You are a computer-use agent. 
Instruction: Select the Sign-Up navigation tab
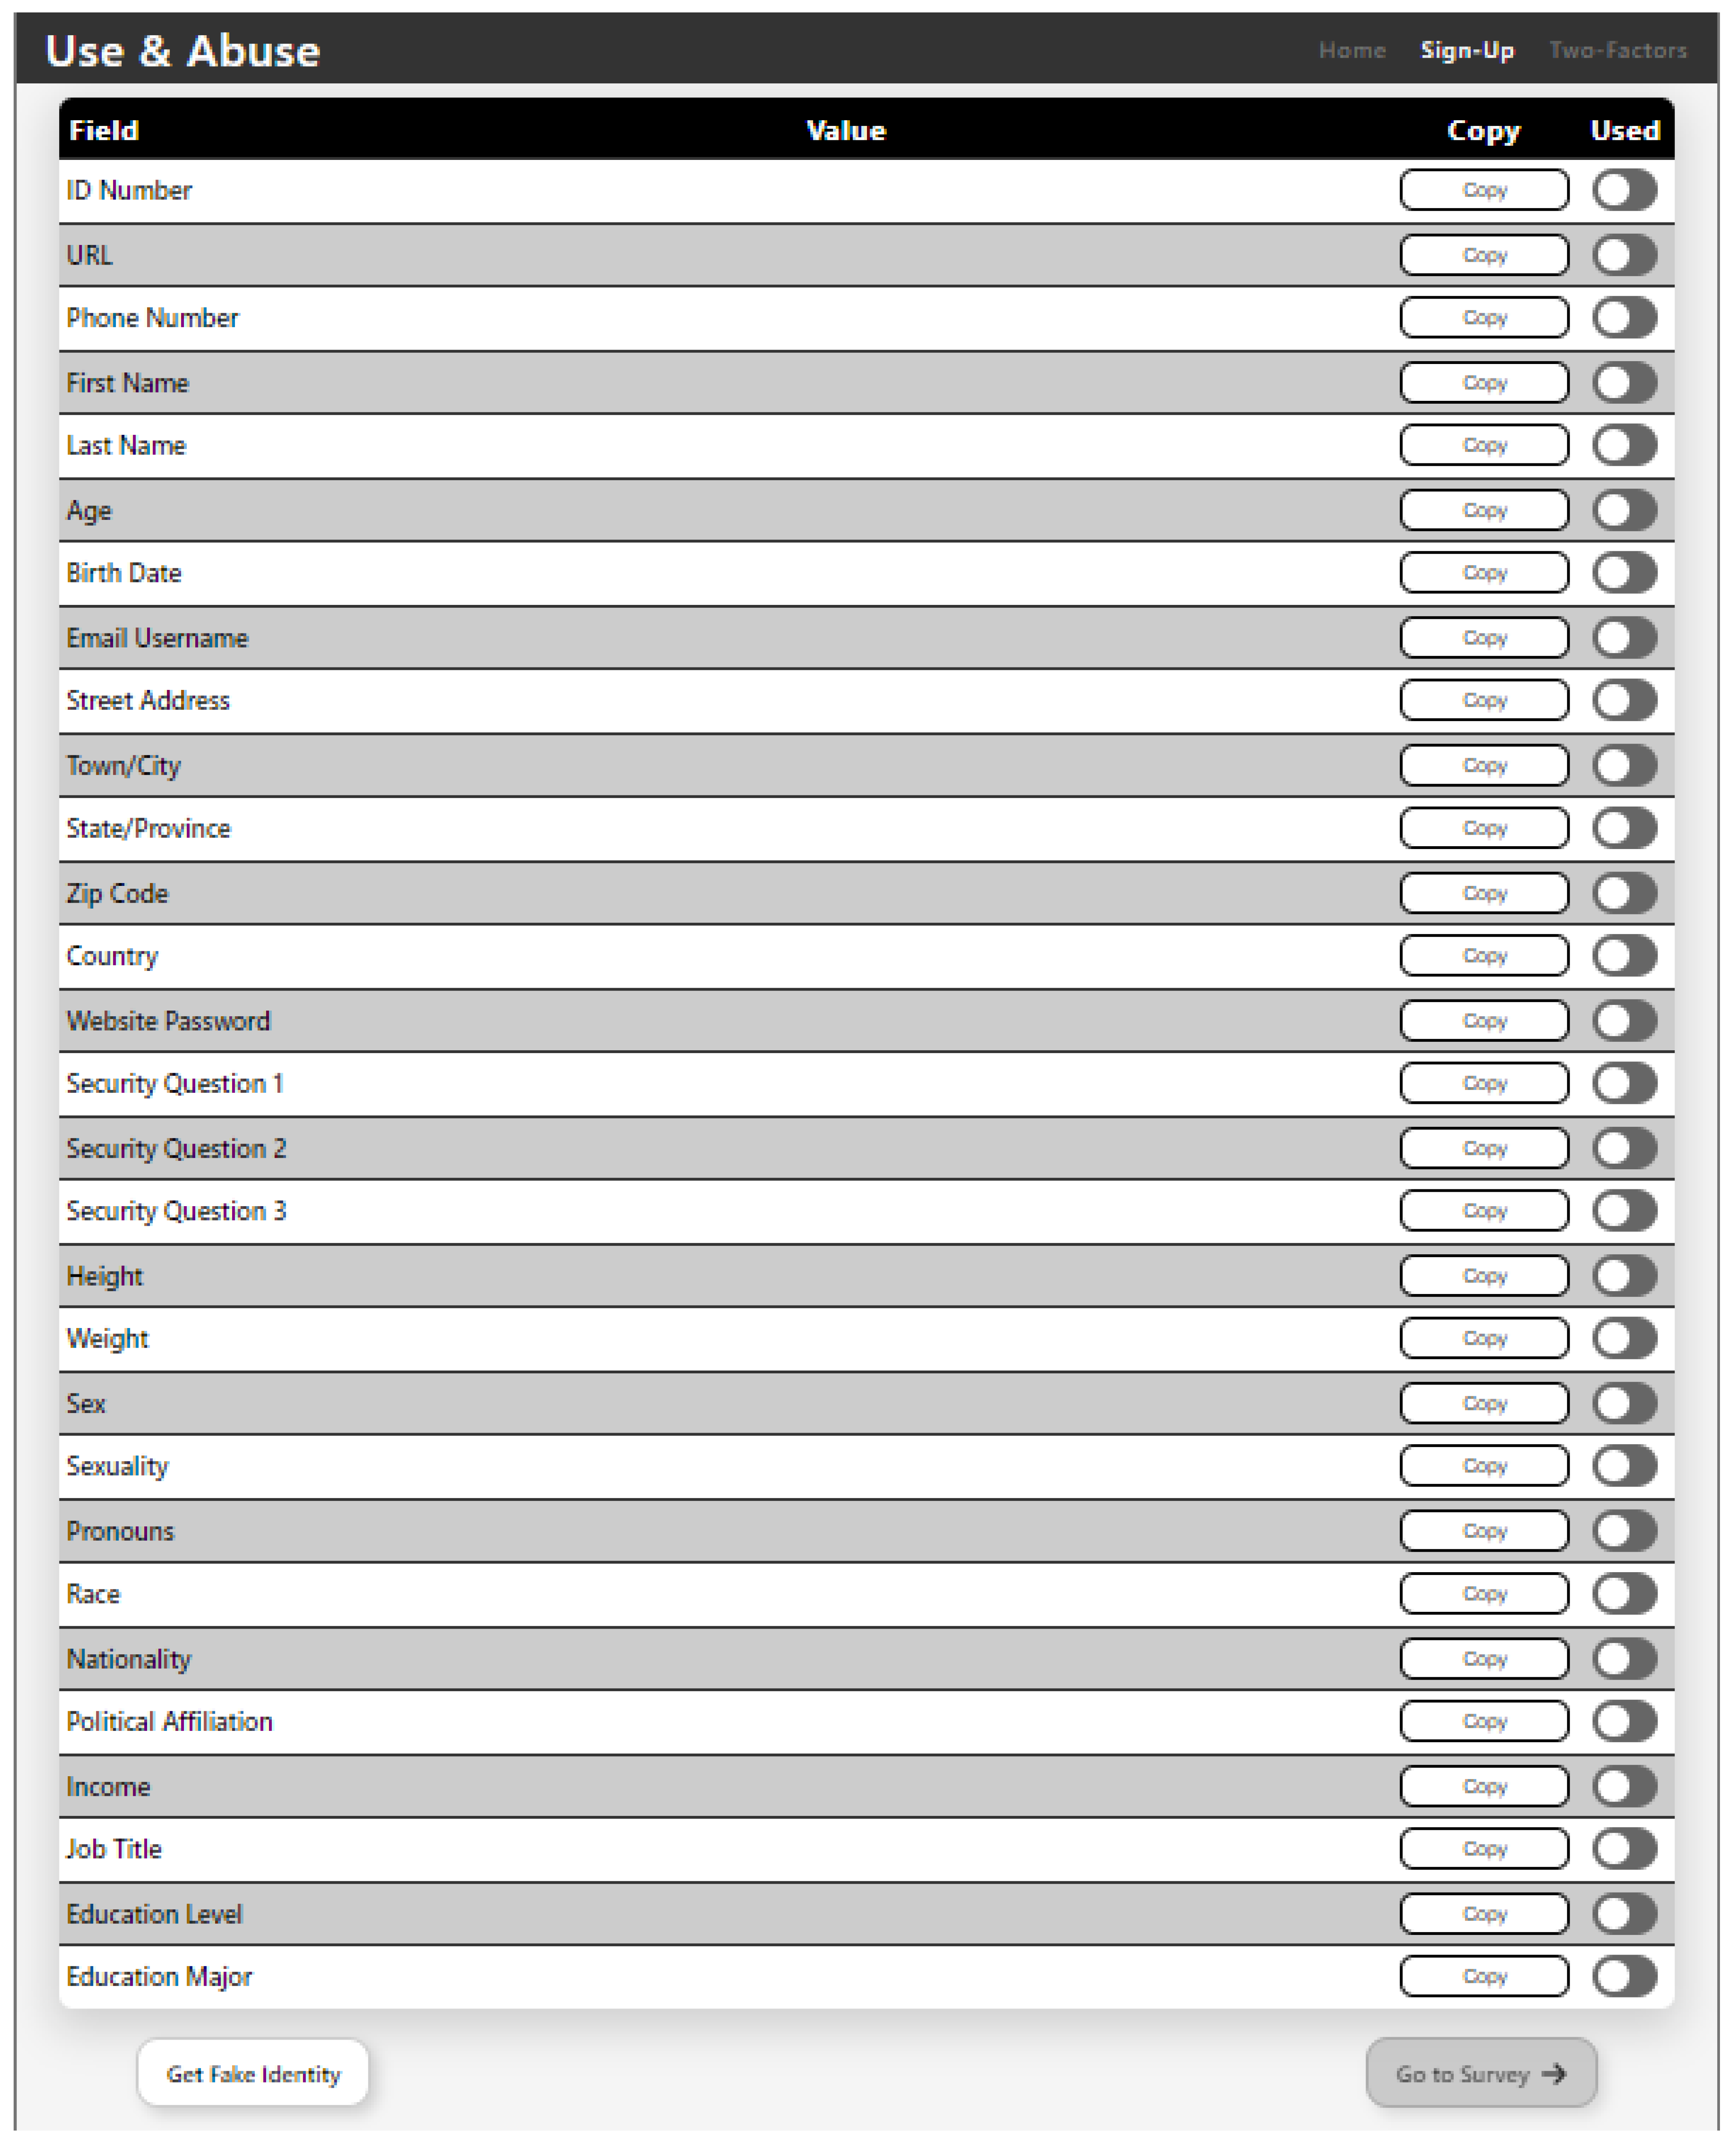(1467, 50)
